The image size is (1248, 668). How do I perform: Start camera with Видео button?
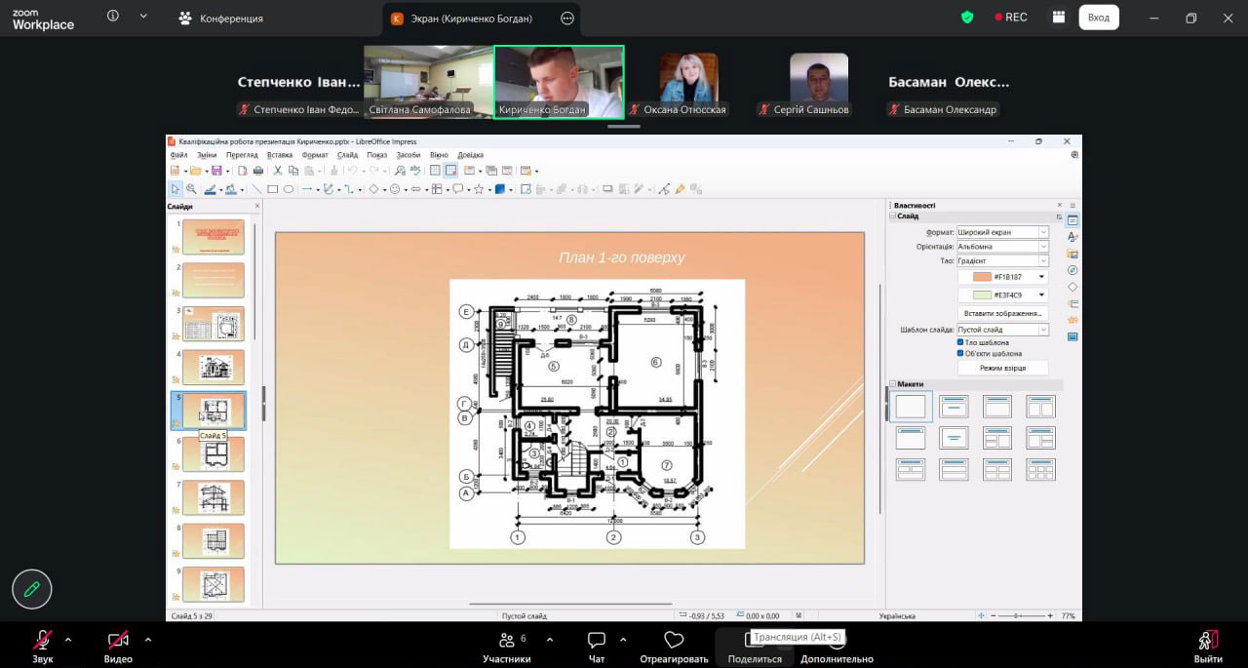pyautogui.click(x=118, y=647)
